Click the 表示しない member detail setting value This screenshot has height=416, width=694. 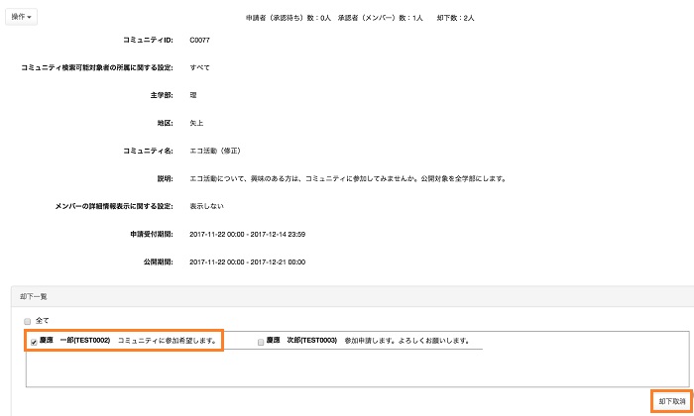click(206, 206)
